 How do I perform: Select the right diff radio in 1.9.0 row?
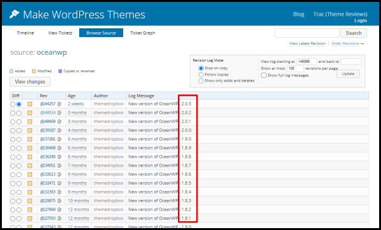(19, 140)
